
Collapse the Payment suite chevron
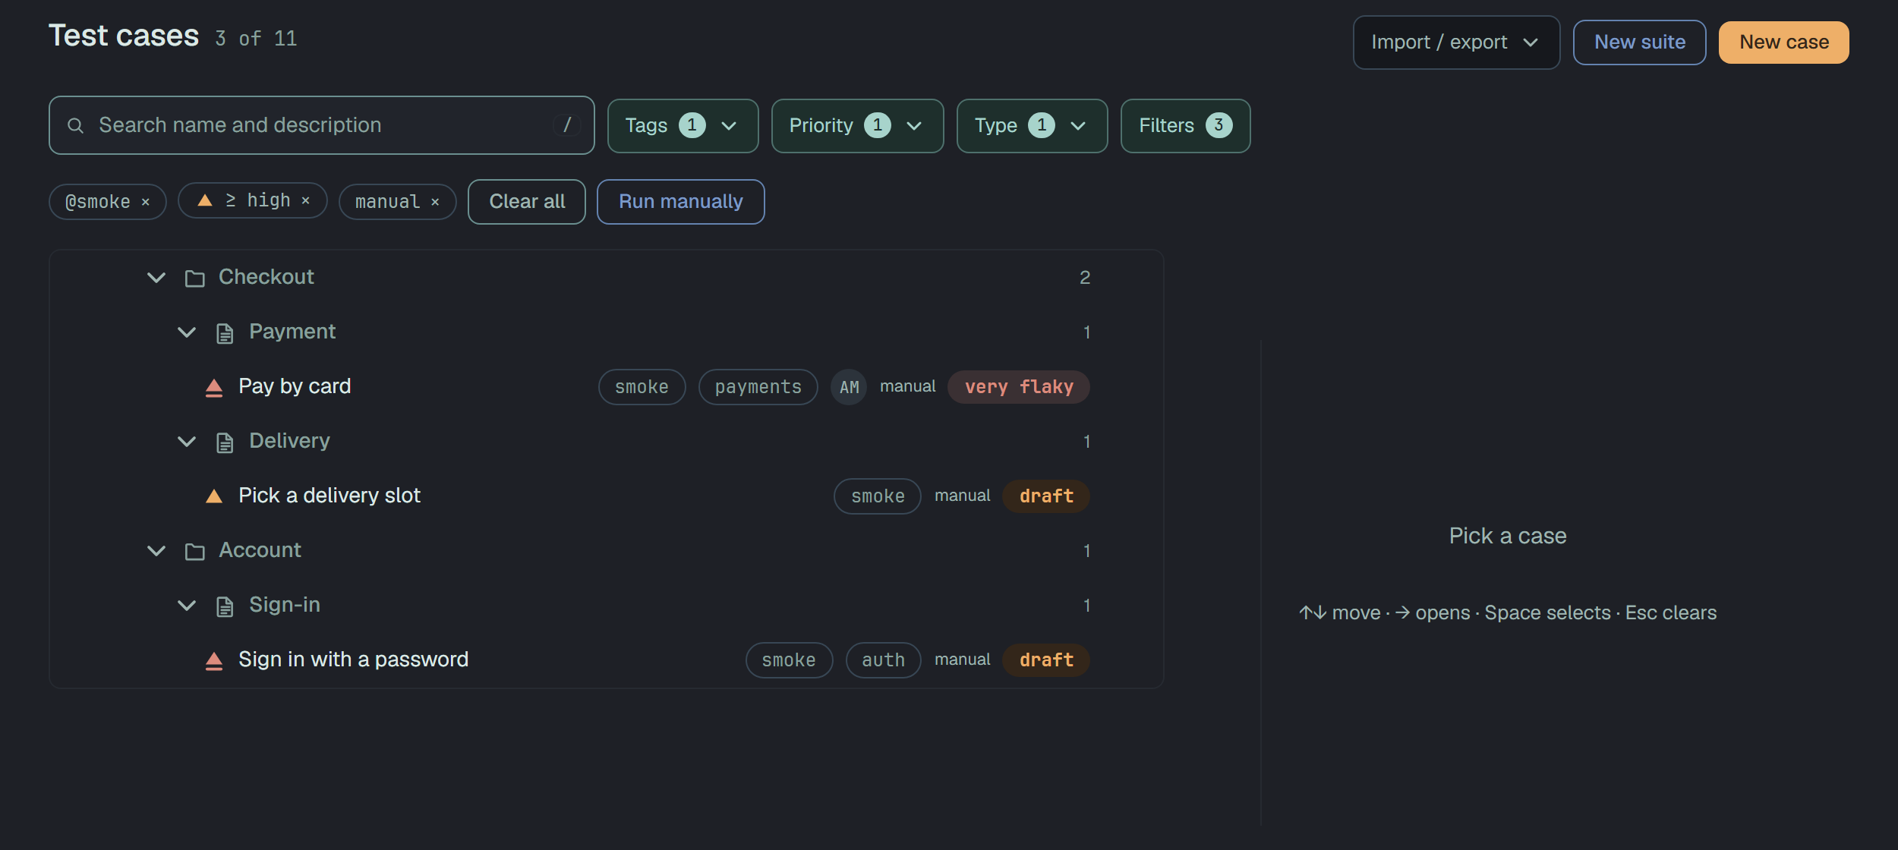tap(187, 332)
